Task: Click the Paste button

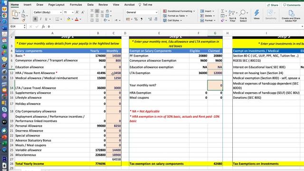Action: [15, 15]
